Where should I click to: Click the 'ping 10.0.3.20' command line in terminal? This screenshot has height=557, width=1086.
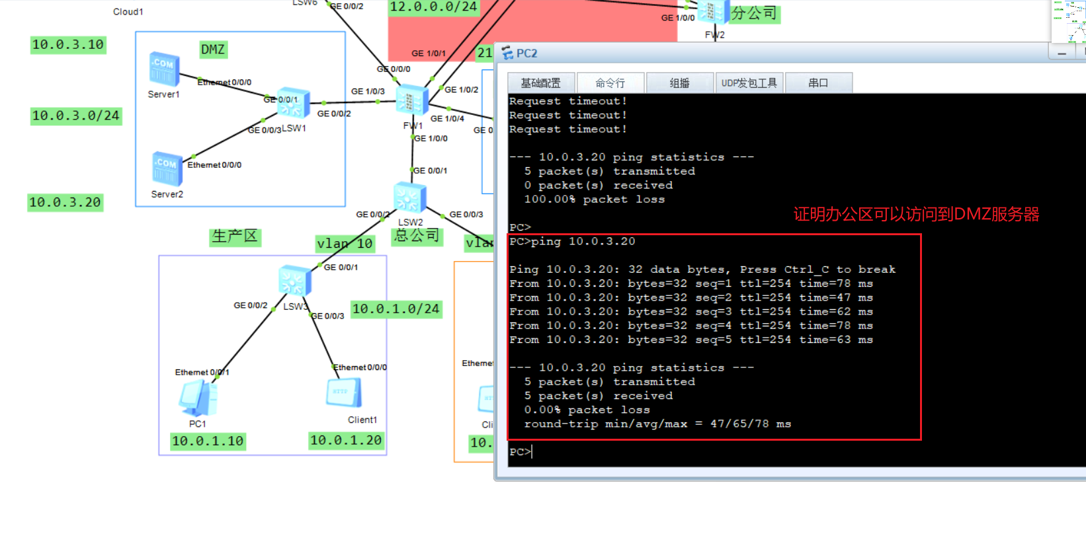(572, 241)
